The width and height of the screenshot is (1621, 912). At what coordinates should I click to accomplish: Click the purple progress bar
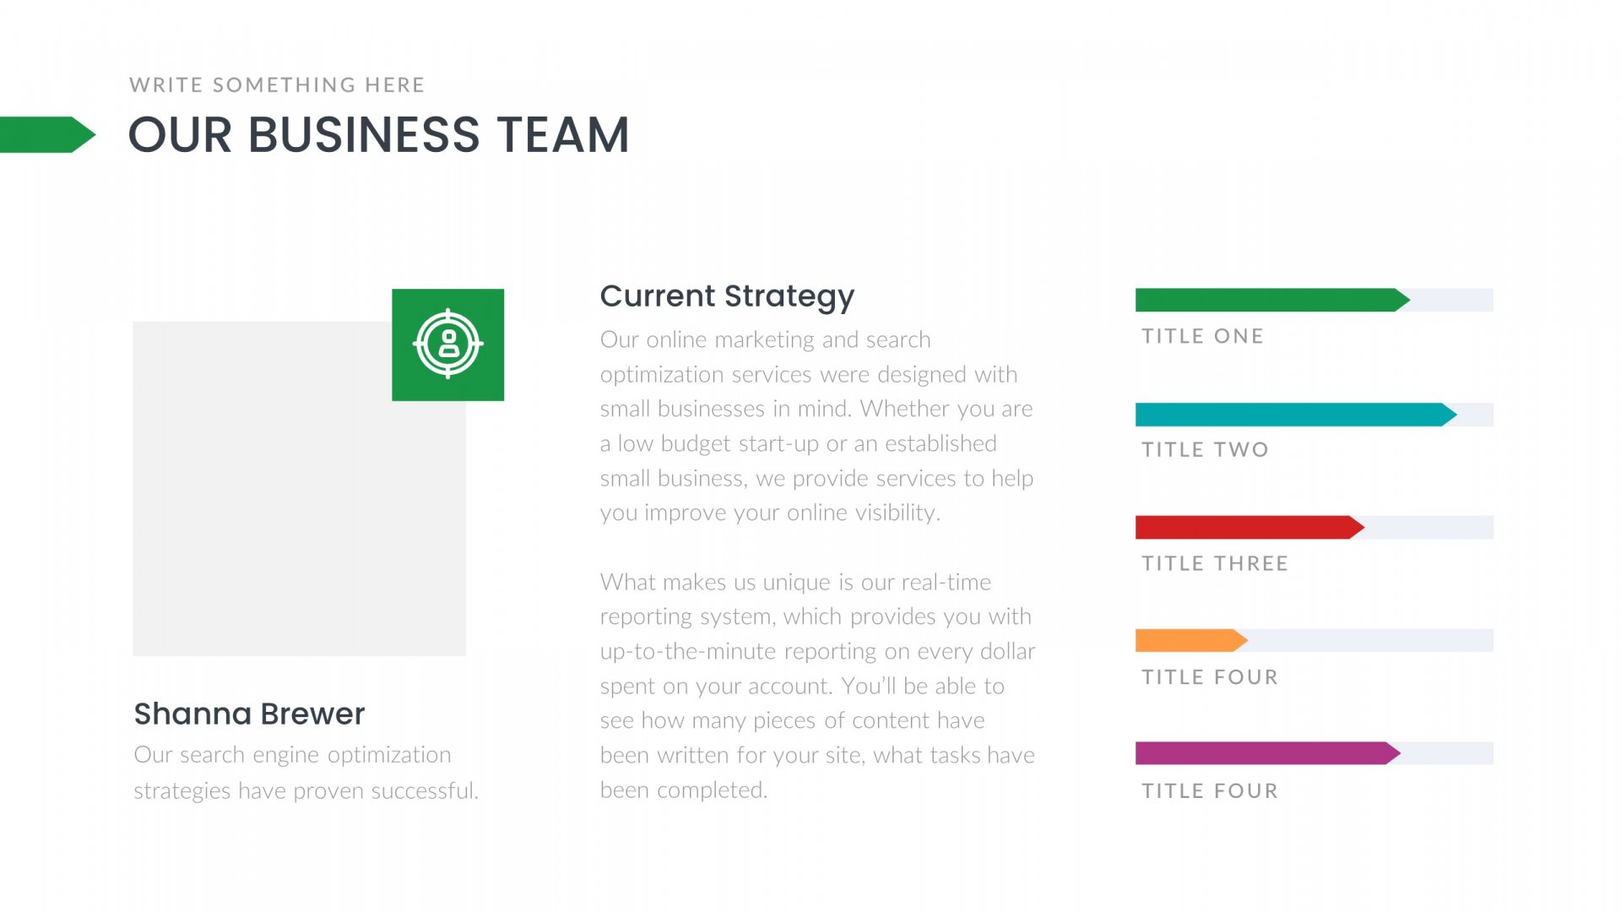point(1268,753)
